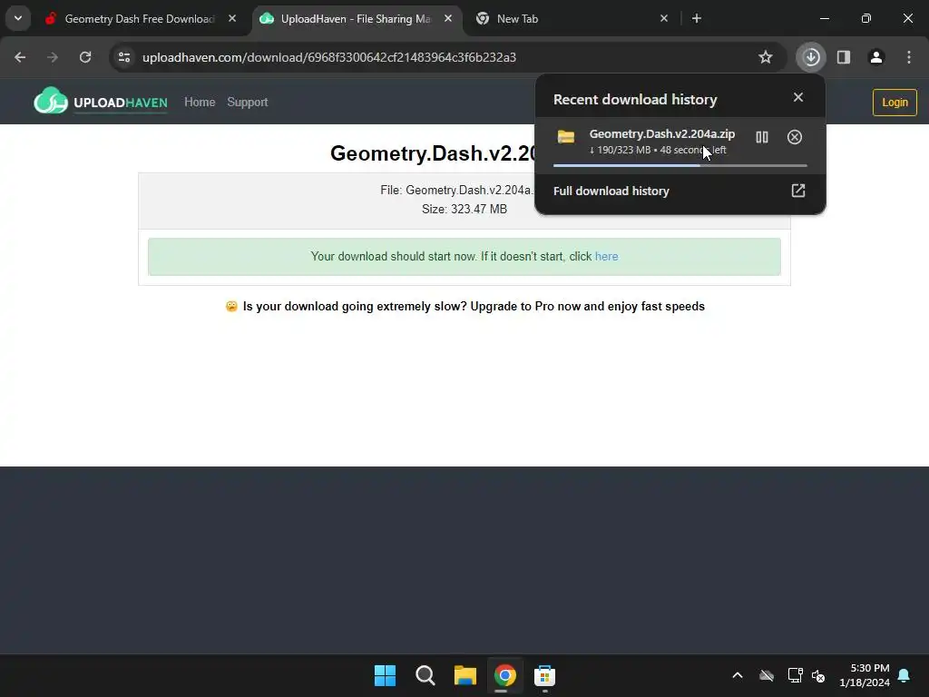The height and width of the screenshot is (697, 929).
Task: Click the forward navigation arrow
Action: (53, 57)
